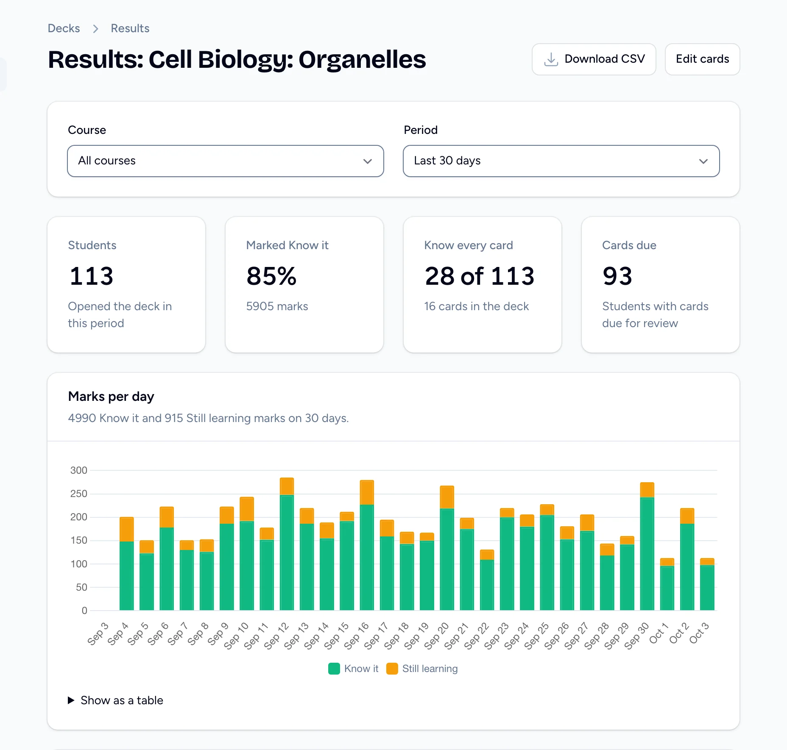Toggle the Know it legend entry

tap(353, 669)
